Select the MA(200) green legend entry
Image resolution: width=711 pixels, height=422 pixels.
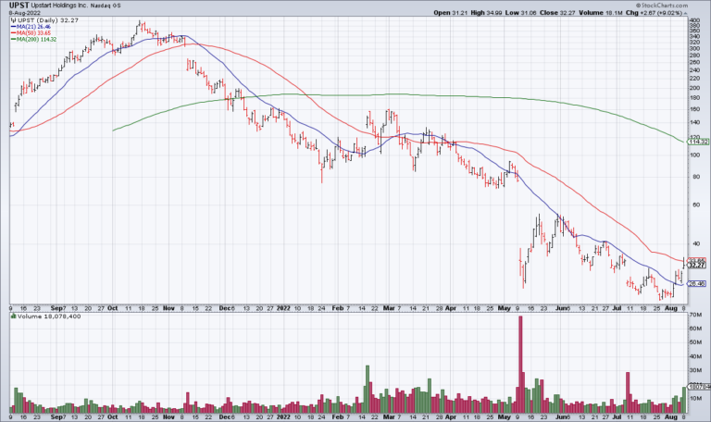(36, 40)
